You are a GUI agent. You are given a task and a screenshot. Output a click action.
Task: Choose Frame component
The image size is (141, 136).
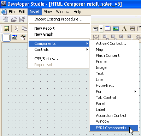(x=114, y=61)
